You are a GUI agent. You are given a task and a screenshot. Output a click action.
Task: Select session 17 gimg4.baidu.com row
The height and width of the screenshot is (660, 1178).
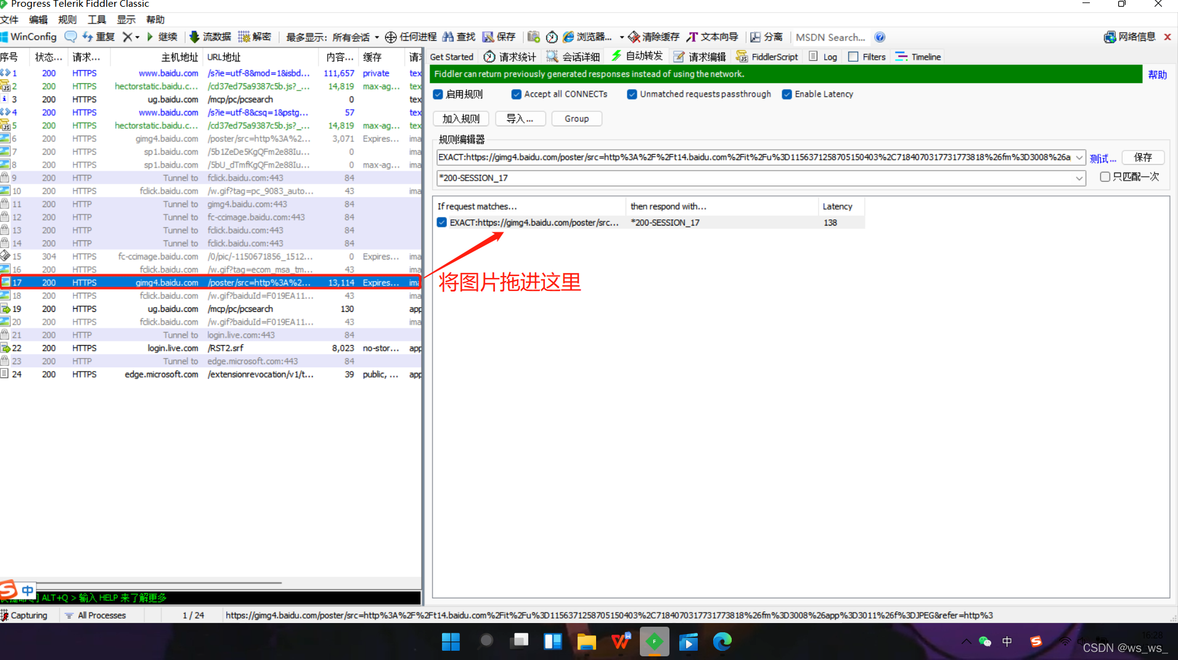[210, 282]
